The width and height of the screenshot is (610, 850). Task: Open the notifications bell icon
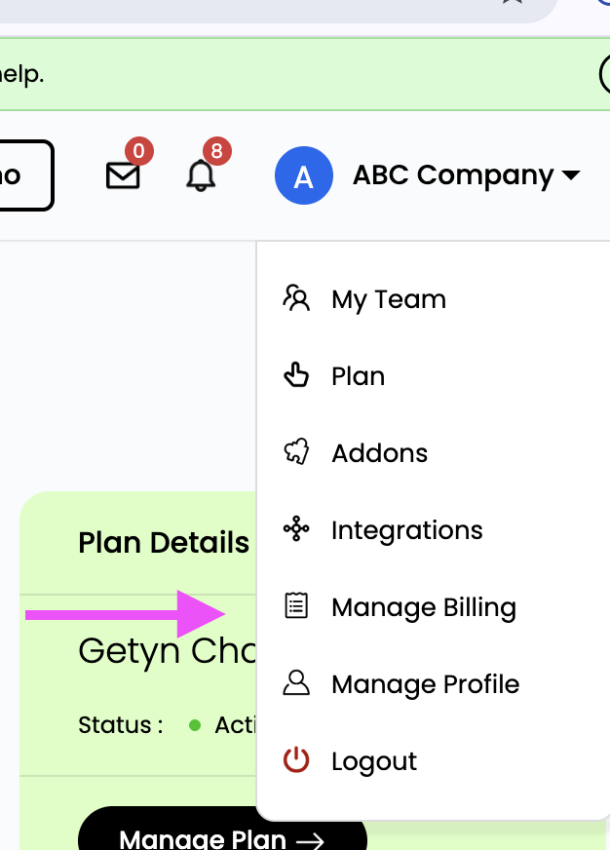(201, 175)
